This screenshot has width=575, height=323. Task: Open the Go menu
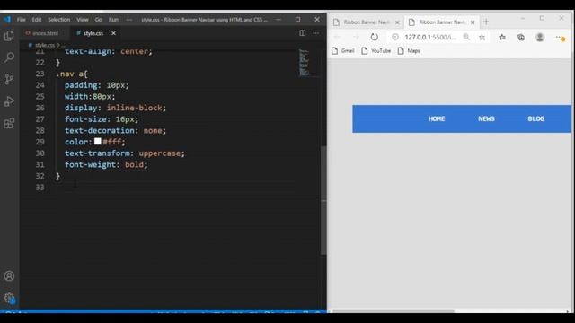tap(98, 20)
